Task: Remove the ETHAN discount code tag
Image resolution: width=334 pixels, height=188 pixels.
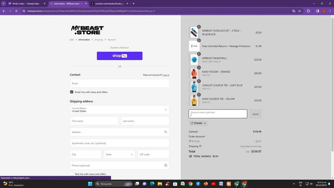Action: (205, 123)
